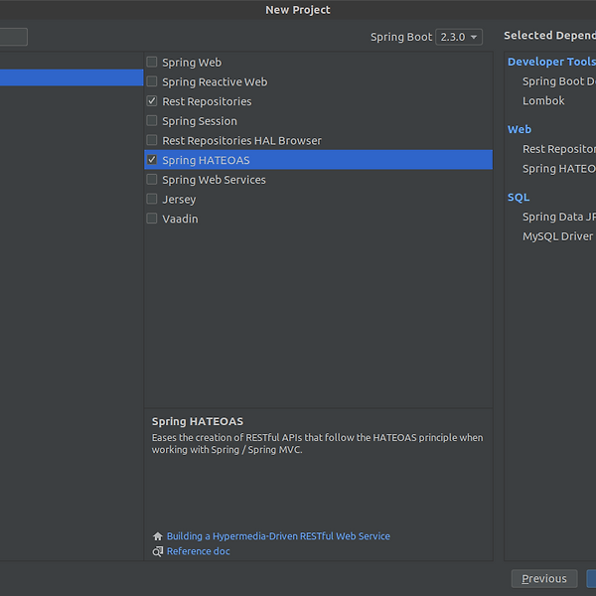This screenshot has height=596, width=596.
Task: Click the Previous button
Action: click(544, 578)
